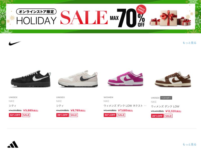Click the 20%OFF badge

[157, 116]
